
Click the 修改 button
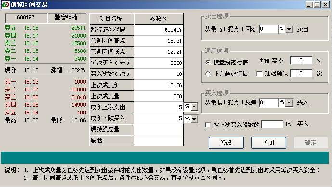click(226, 142)
